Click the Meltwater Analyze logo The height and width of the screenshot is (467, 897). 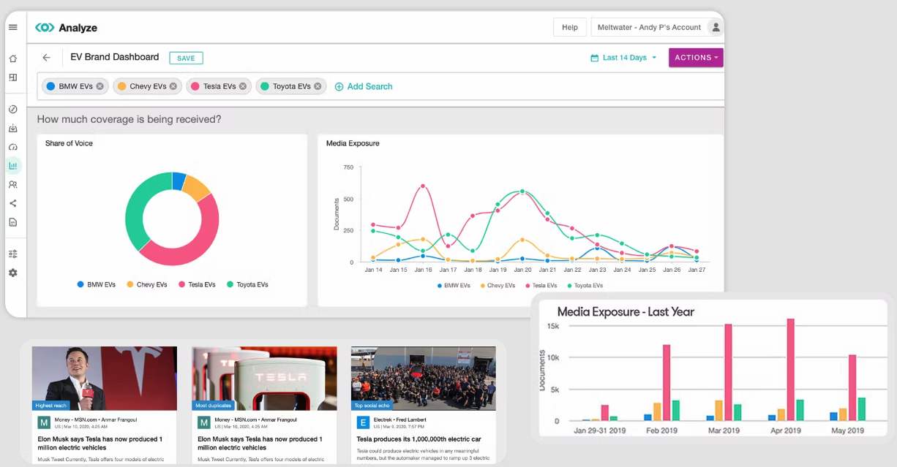point(66,28)
